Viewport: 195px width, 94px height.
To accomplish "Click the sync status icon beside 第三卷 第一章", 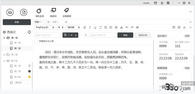I will coord(29,66).
